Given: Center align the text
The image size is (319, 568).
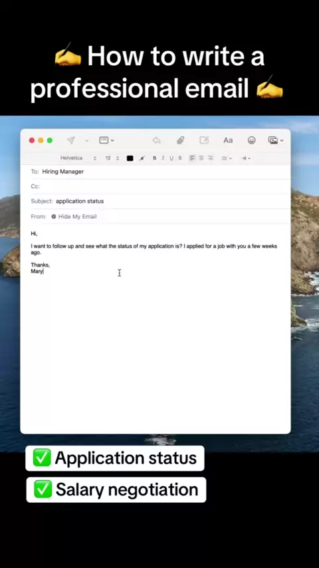Looking at the screenshot, I should tap(201, 158).
